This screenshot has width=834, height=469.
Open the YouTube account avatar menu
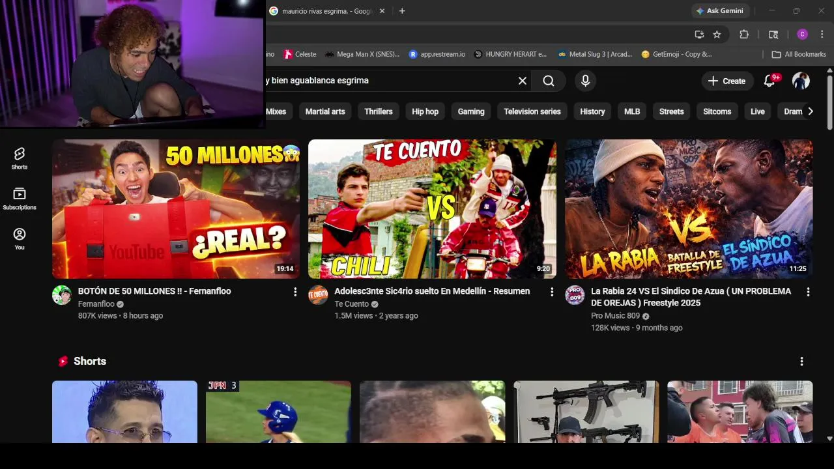pos(801,81)
